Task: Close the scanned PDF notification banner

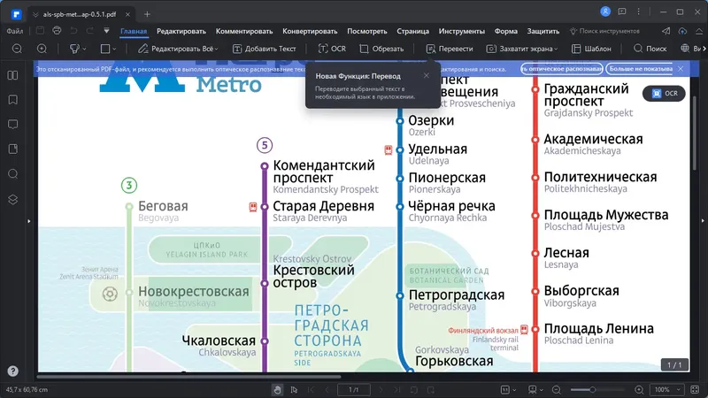Action: (681, 69)
